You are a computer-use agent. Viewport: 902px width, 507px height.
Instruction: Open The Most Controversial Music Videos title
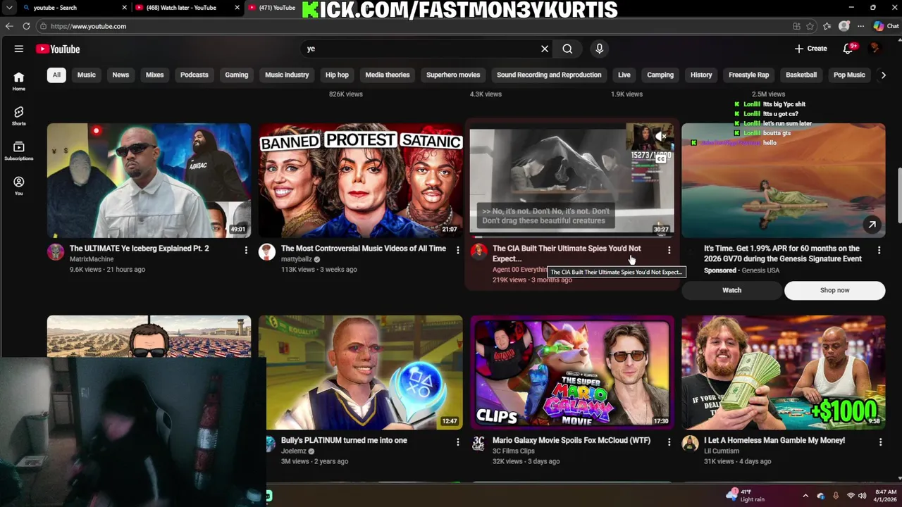point(364,249)
